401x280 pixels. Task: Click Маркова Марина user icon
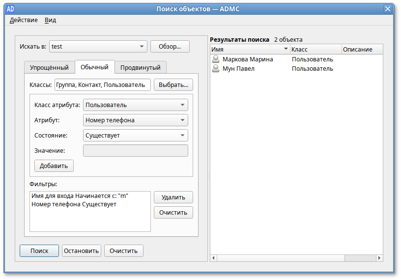coord(216,59)
